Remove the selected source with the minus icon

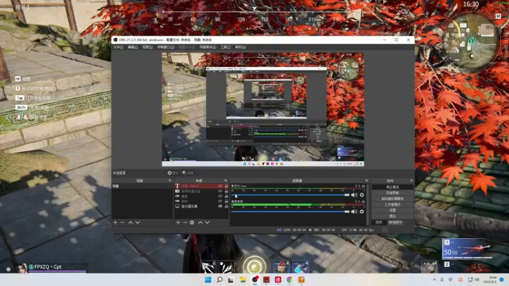pos(185,222)
